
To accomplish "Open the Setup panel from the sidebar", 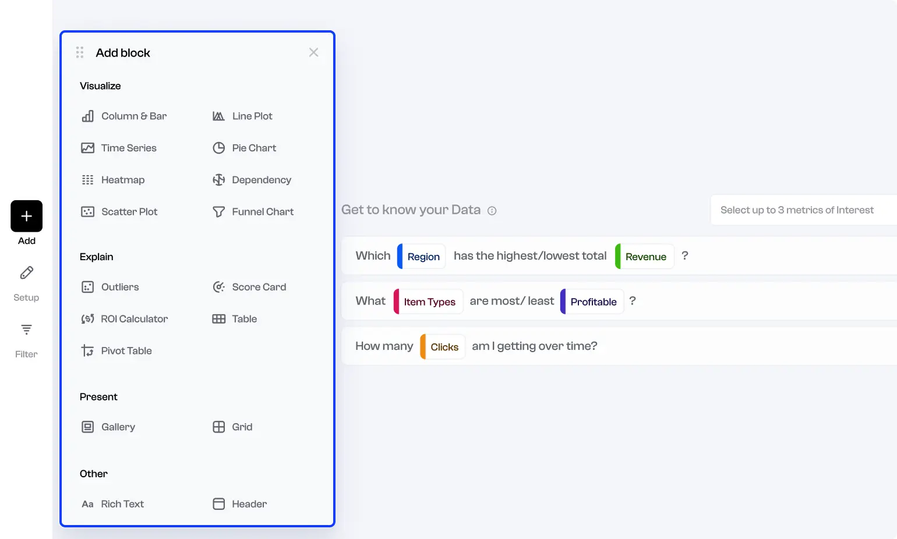I will pos(26,282).
